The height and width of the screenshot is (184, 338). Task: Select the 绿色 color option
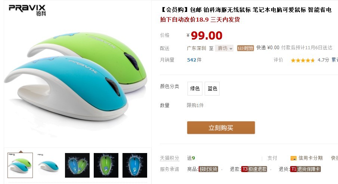[195, 88]
